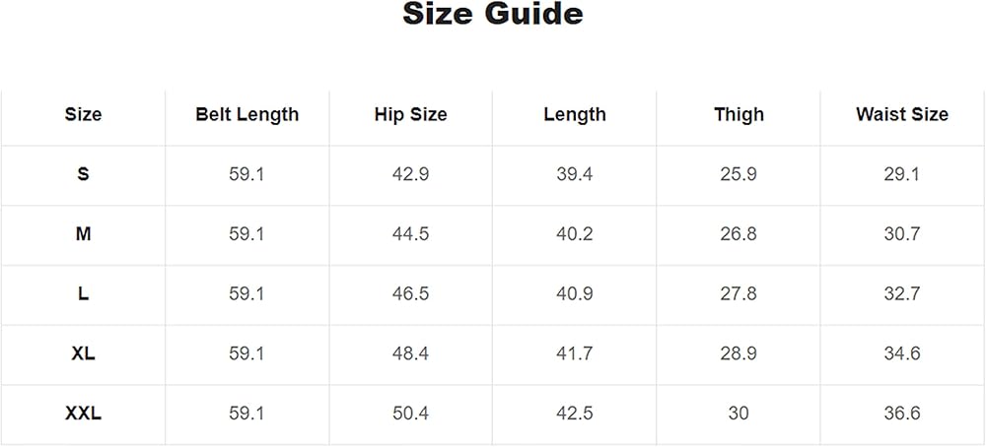Click the Length column header
This screenshot has height=447, width=986.
tap(575, 115)
